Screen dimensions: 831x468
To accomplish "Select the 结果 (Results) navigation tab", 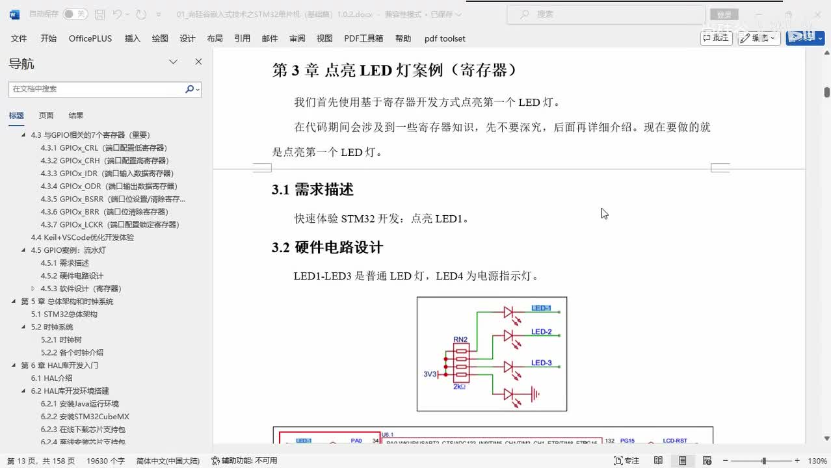I will (x=76, y=115).
